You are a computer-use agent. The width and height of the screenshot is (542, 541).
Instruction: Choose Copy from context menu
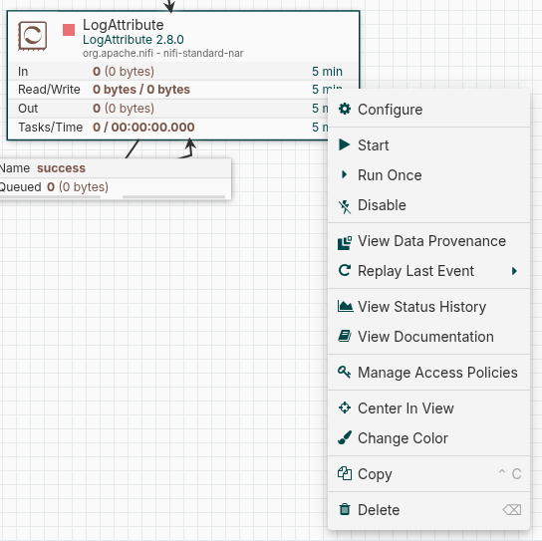click(x=428, y=474)
